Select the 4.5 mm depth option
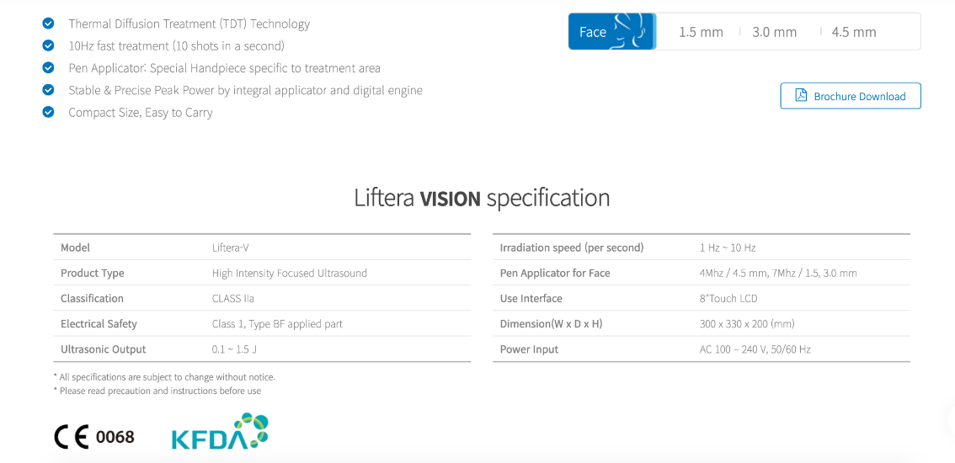The image size is (955, 463). point(854,32)
